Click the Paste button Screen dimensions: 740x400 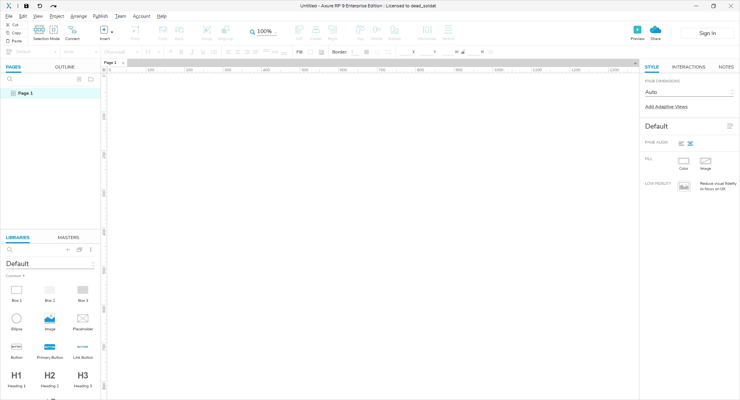coord(14,41)
